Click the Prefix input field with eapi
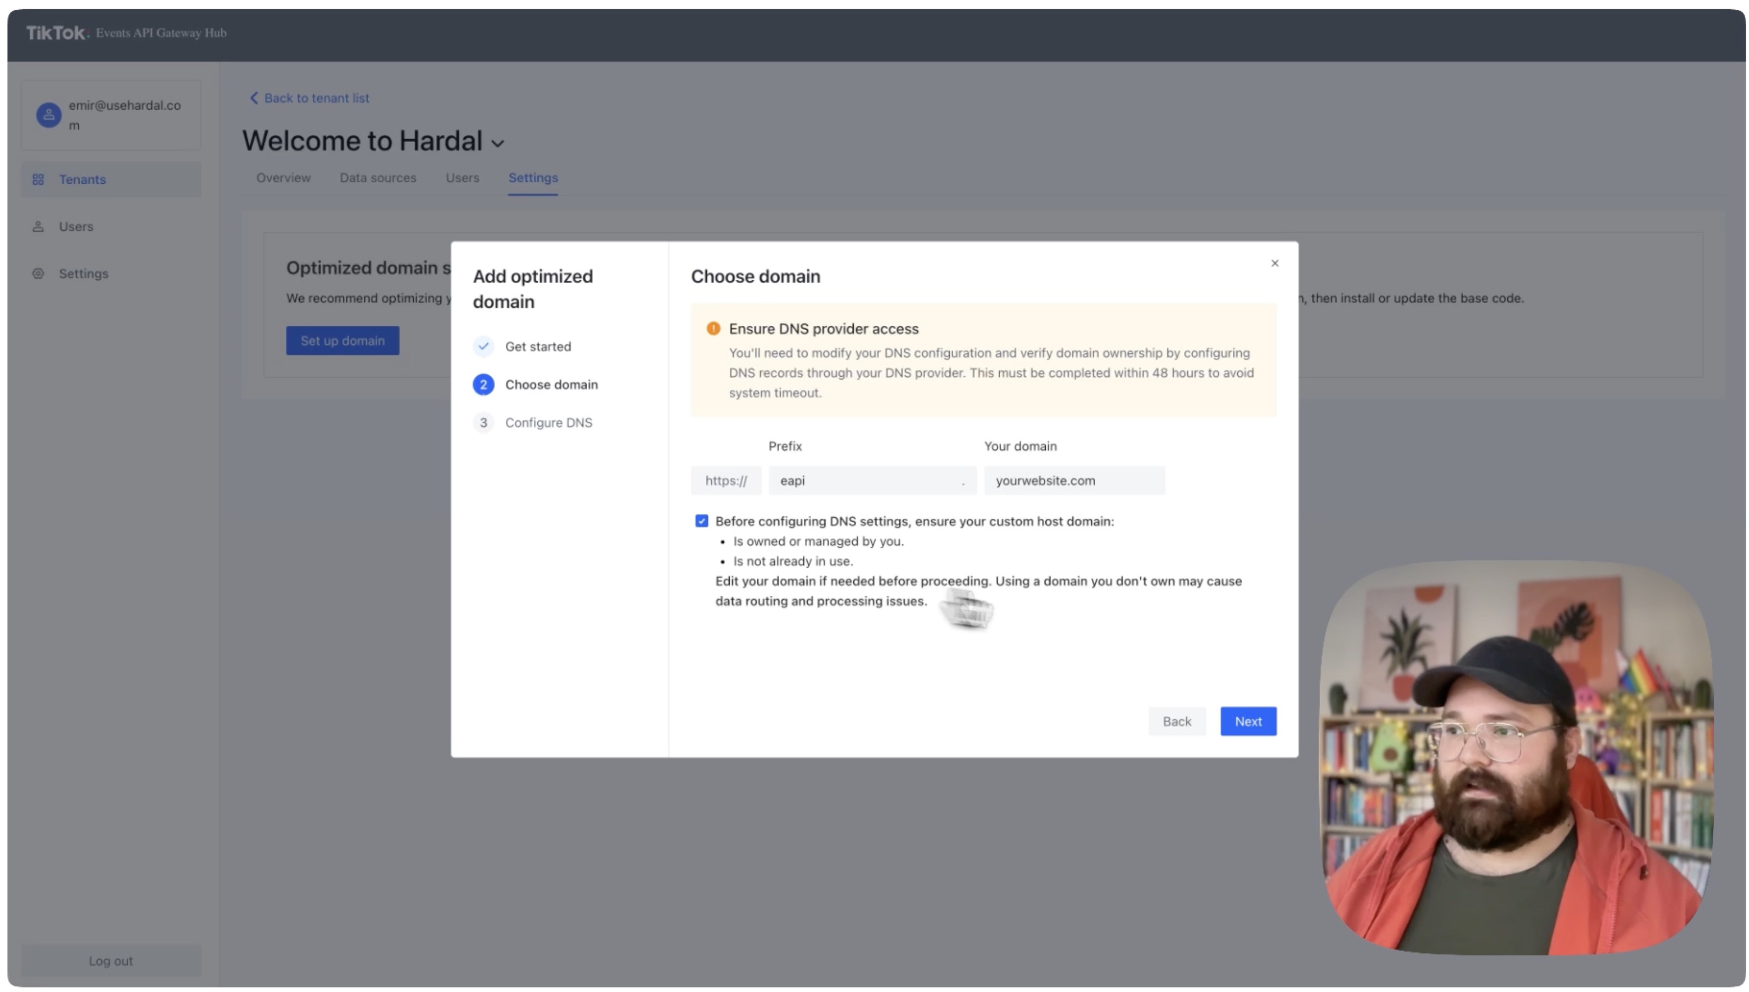 coord(865,480)
